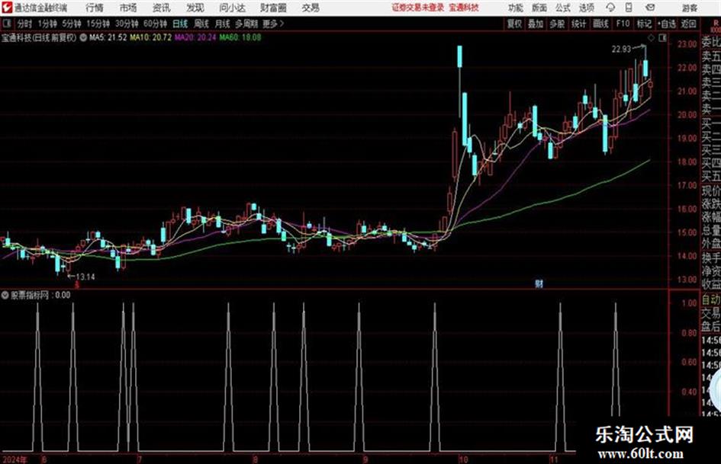Viewport: 721px width, 464px height.
Task: Open the 股票指标网 sub-indicator dropdown arrow
Action: 5,295
